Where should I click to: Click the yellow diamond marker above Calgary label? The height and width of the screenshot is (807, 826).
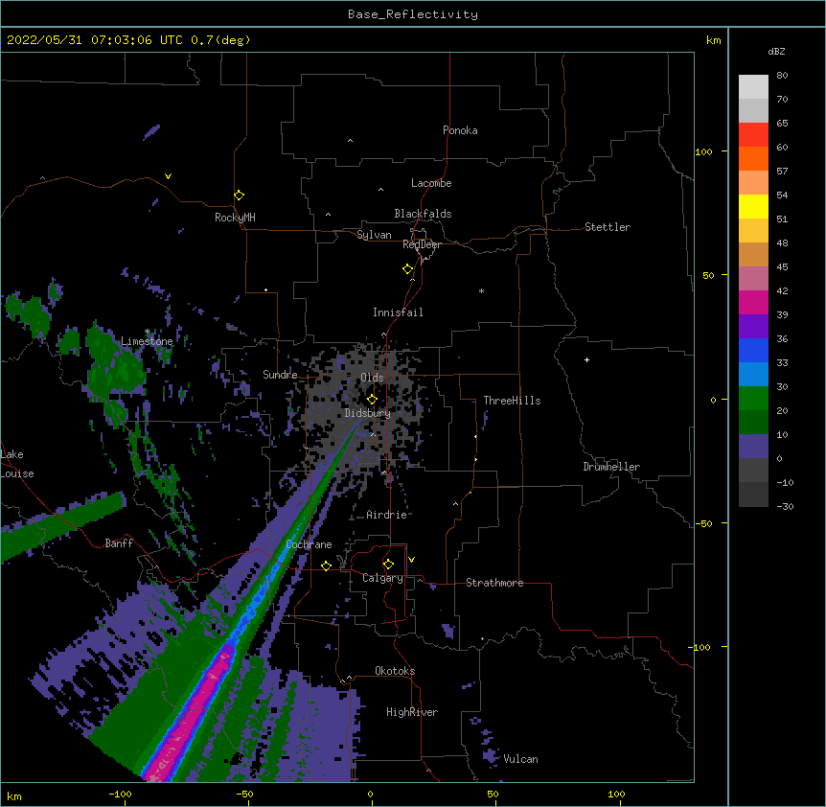click(x=388, y=565)
